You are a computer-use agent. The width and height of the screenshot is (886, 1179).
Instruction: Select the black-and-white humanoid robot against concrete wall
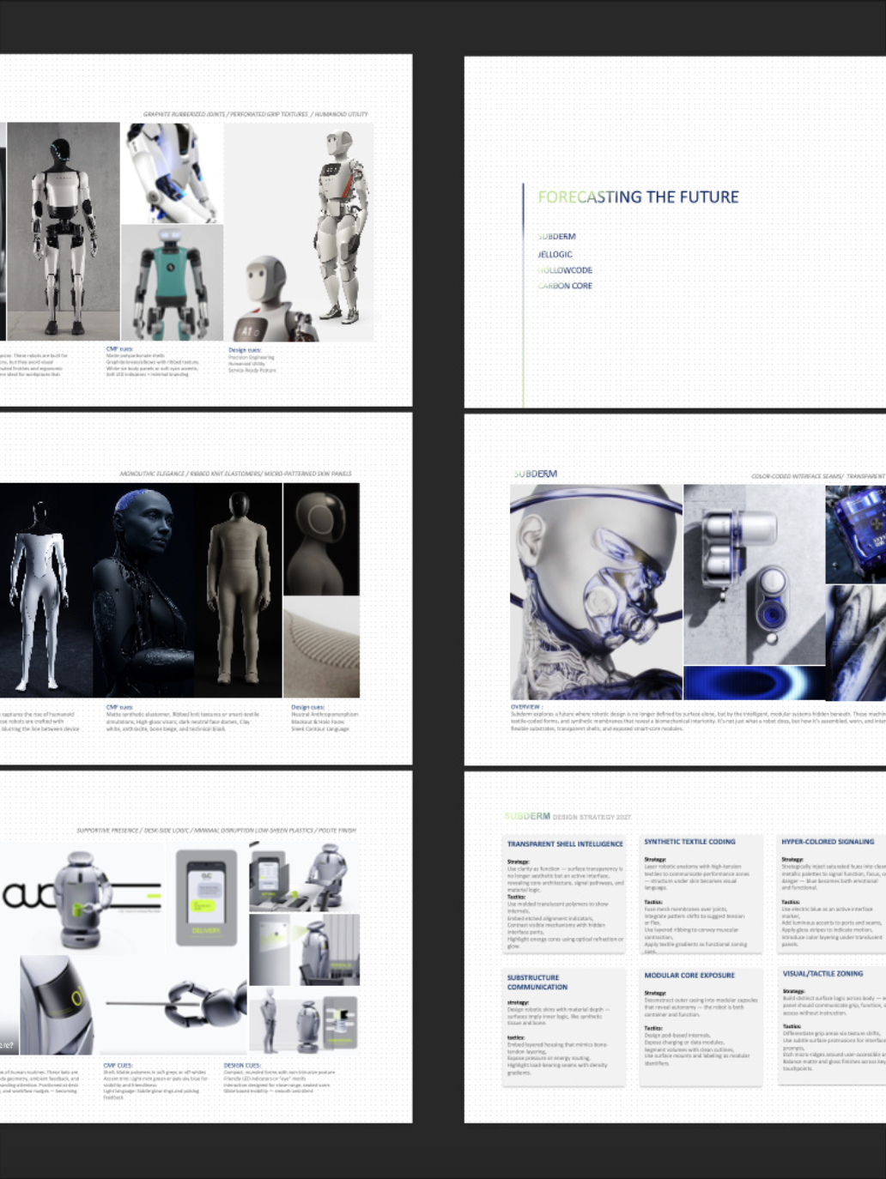(x=64, y=232)
